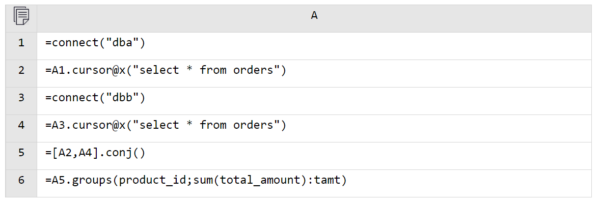Select the A1.cursor@x orders query cell
This screenshot has width=600, height=201.
pyautogui.click(x=314, y=70)
